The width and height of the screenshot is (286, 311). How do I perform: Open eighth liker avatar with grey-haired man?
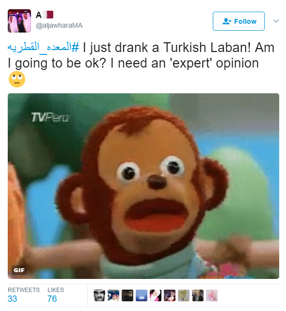click(x=198, y=295)
